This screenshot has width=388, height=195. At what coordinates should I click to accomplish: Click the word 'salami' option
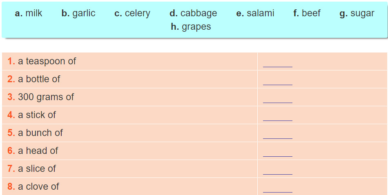261,13
